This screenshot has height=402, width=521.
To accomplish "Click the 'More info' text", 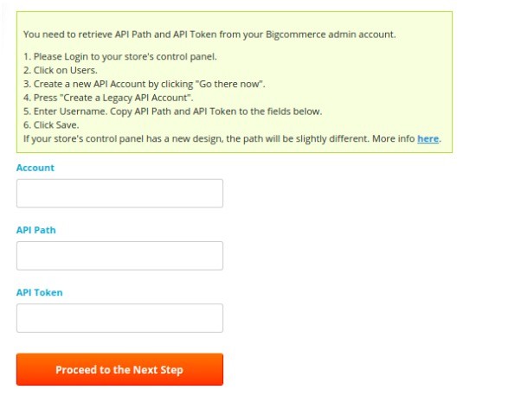I will (394, 138).
